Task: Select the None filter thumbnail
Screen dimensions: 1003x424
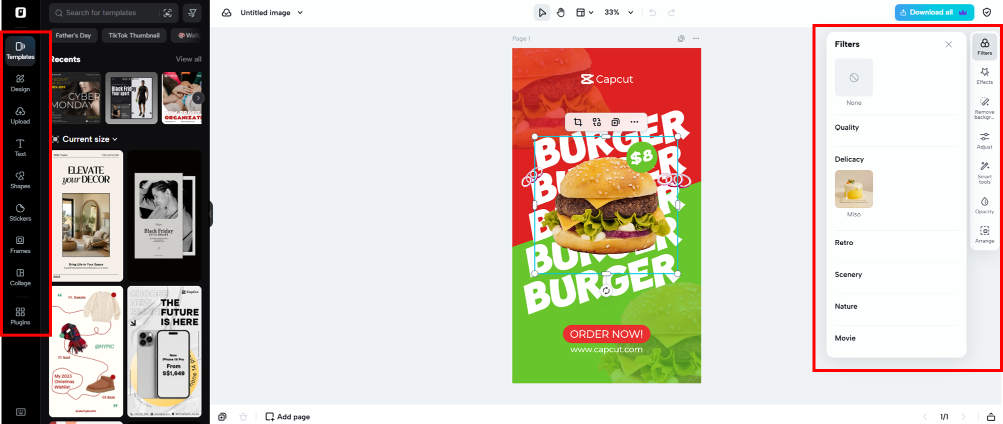Action: (x=854, y=77)
